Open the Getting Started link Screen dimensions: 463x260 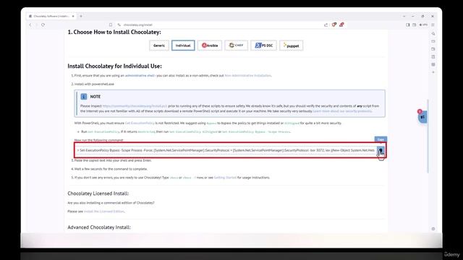225,178
